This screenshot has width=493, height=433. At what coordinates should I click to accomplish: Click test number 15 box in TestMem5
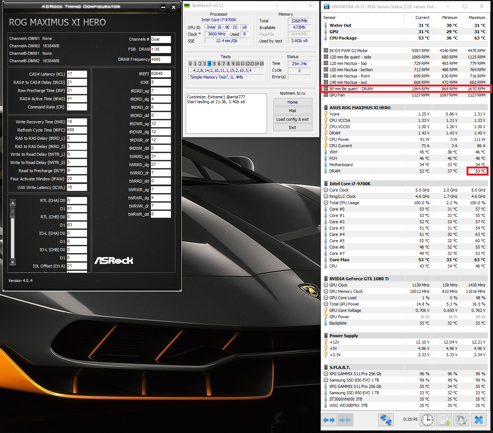[262, 64]
